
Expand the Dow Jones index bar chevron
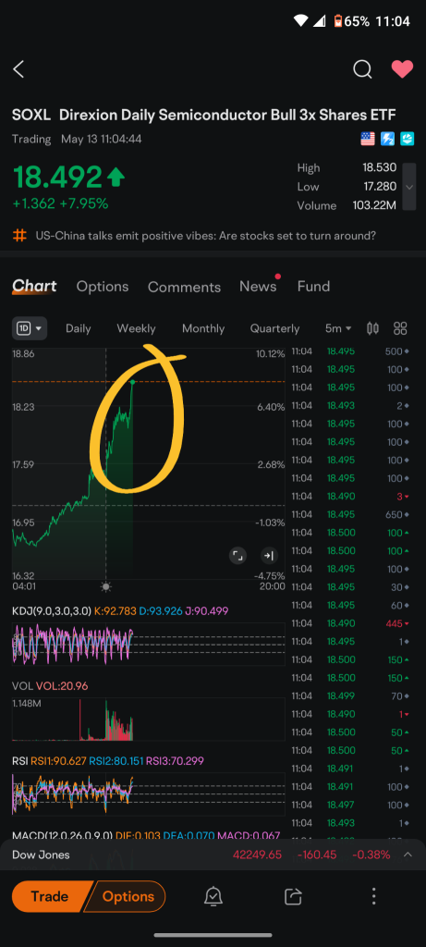pyautogui.click(x=408, y=855)
